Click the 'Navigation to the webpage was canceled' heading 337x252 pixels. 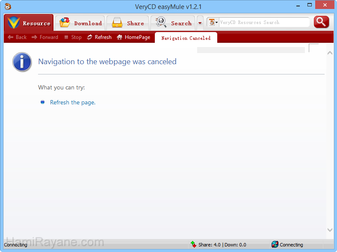pos(107,62)
